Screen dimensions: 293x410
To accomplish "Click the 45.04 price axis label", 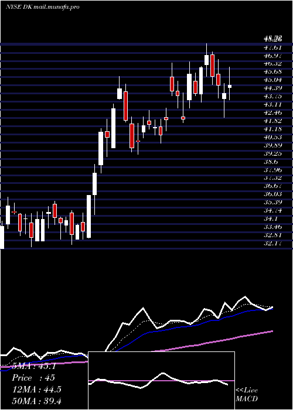I will pos(273,80).
